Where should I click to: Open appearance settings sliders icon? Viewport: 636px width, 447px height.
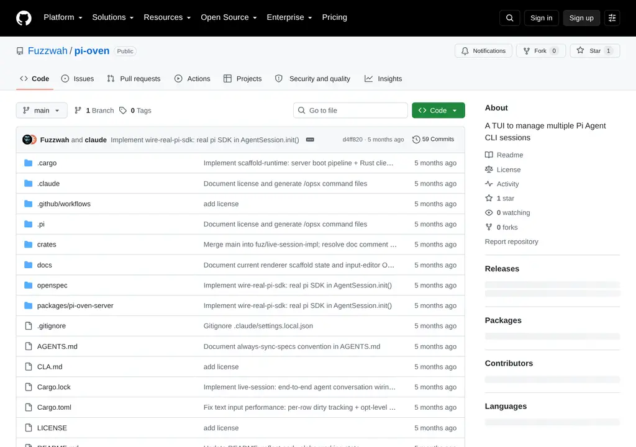[x=612, y=18]
